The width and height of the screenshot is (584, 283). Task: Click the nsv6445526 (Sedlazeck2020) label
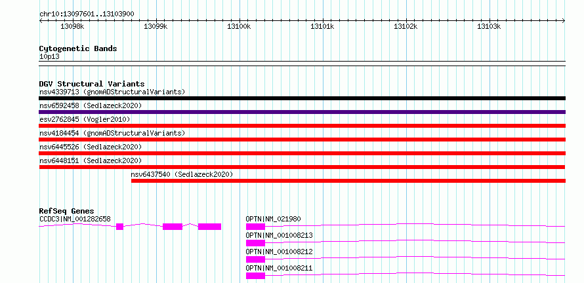[91, 147]
